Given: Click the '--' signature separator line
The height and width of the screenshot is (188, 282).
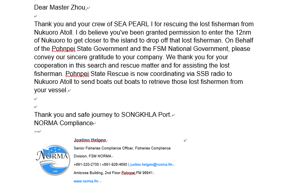Looking at the screenshot, I should coord(36,131).
